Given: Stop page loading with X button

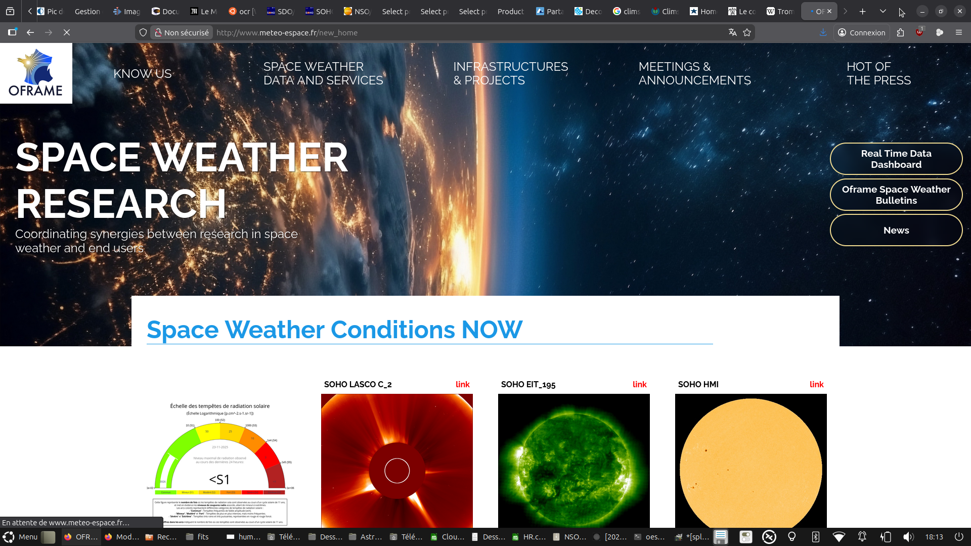Looking at the screenshot, I should (x=67, y=32).
